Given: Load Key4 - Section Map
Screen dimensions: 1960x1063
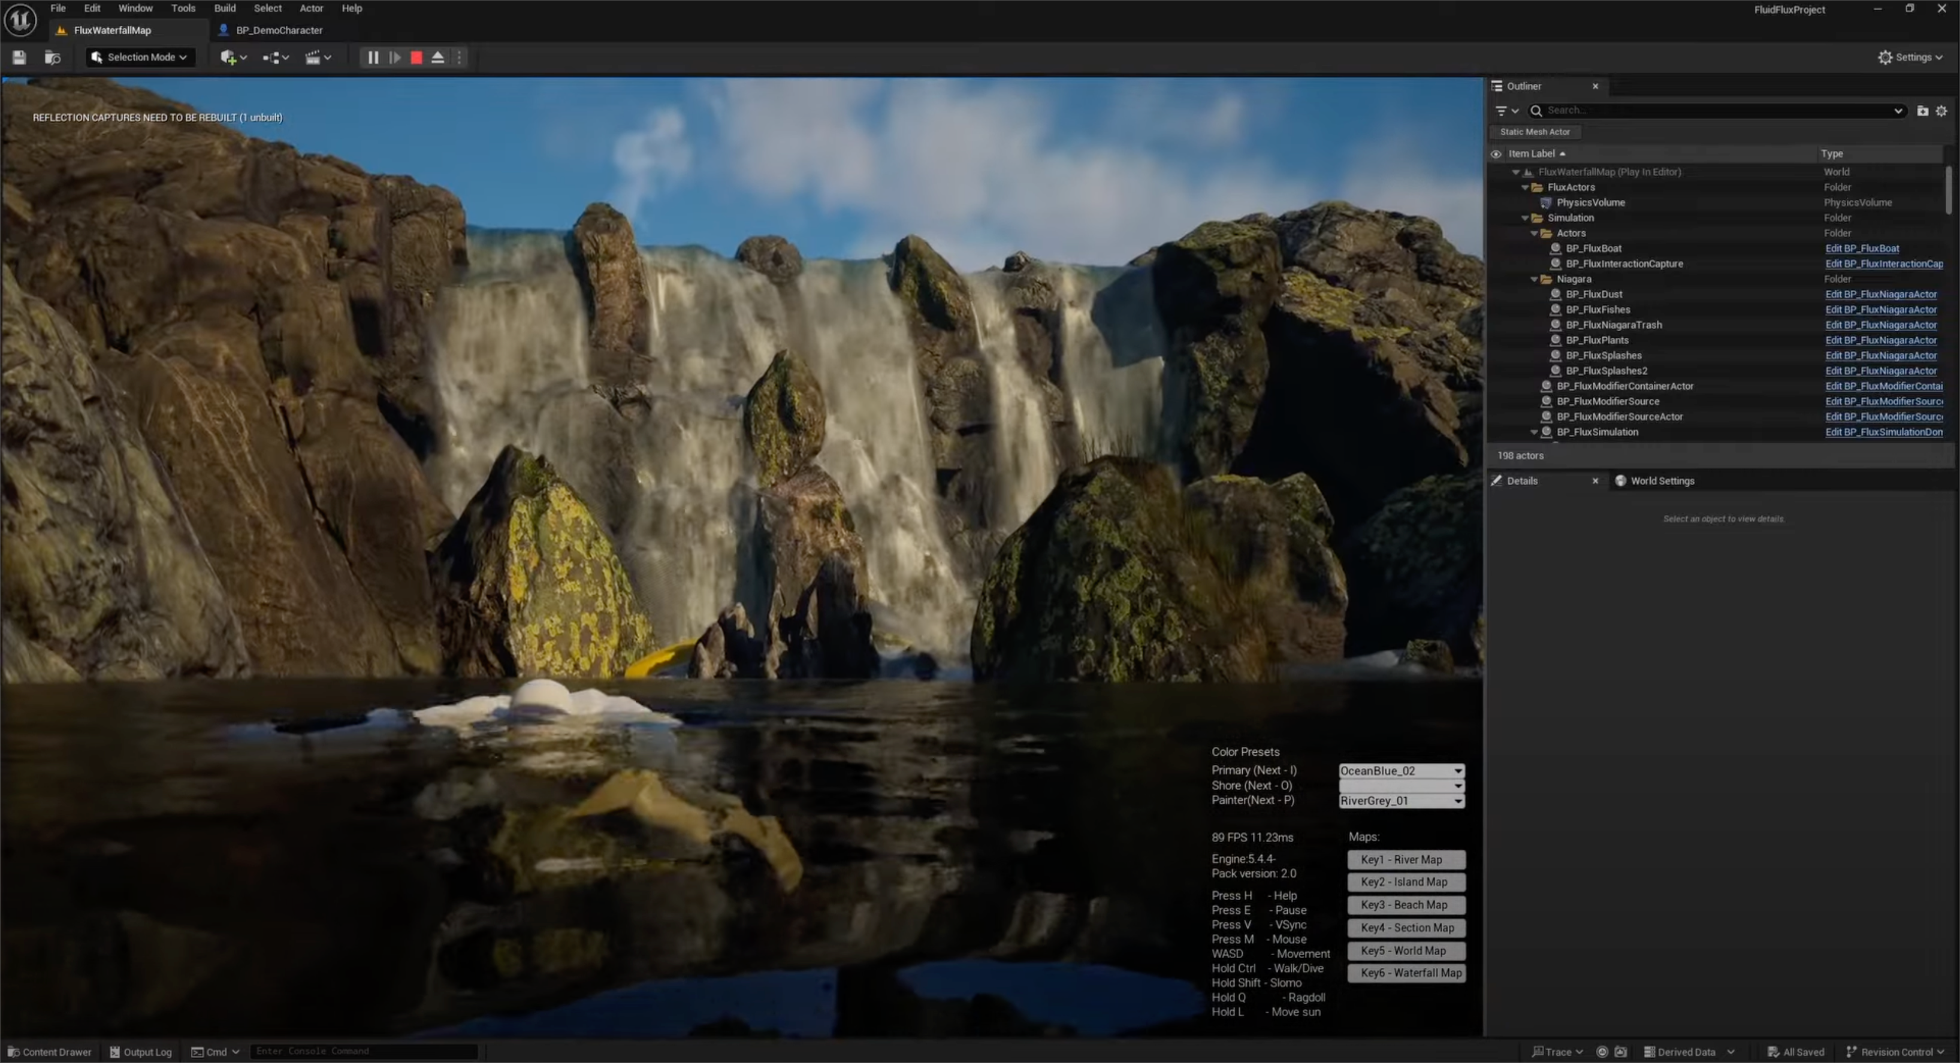Looking at the screenshot, I should [x=1406, y=928].
